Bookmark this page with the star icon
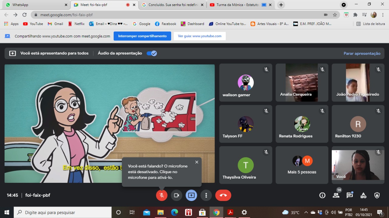The width and height of the screenshot is (389, 218). click(x=335, y=15)
